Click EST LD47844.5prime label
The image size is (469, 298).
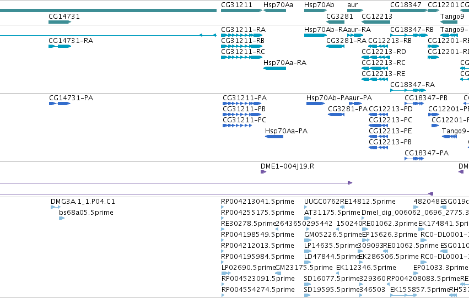point(331,257)
